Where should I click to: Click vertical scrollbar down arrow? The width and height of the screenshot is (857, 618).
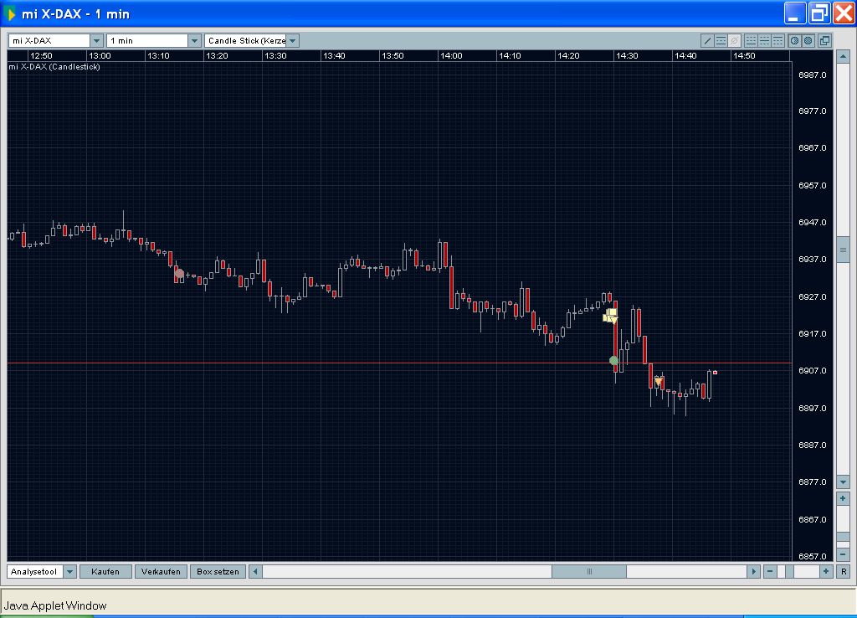[x=843, y=482]
